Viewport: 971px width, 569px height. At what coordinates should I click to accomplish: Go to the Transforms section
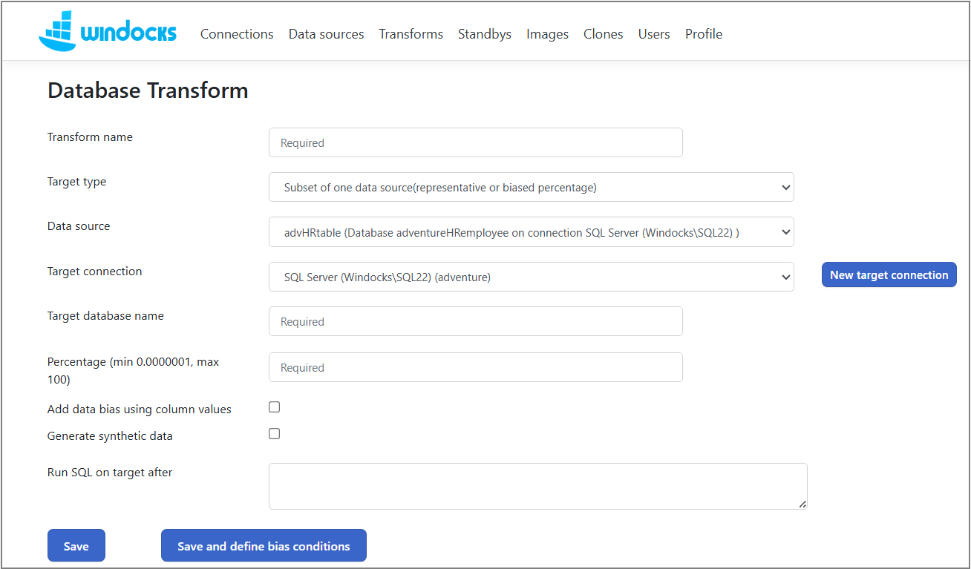point(411,34)
